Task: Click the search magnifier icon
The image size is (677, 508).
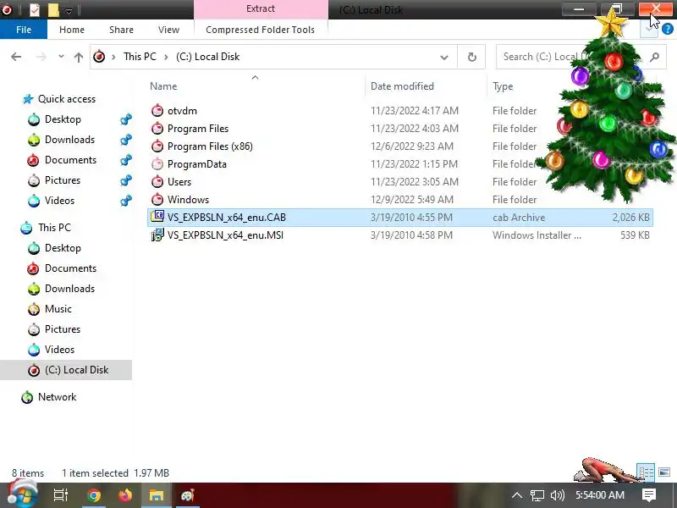Action: pyautogui.click(x=654, y=57)
